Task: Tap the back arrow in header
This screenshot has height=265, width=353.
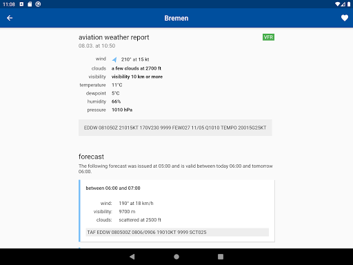Action: pyautogui.click(x=10, y=18)
